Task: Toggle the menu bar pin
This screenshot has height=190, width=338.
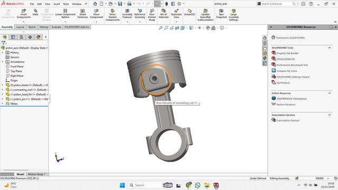Action: coord(86,4)
